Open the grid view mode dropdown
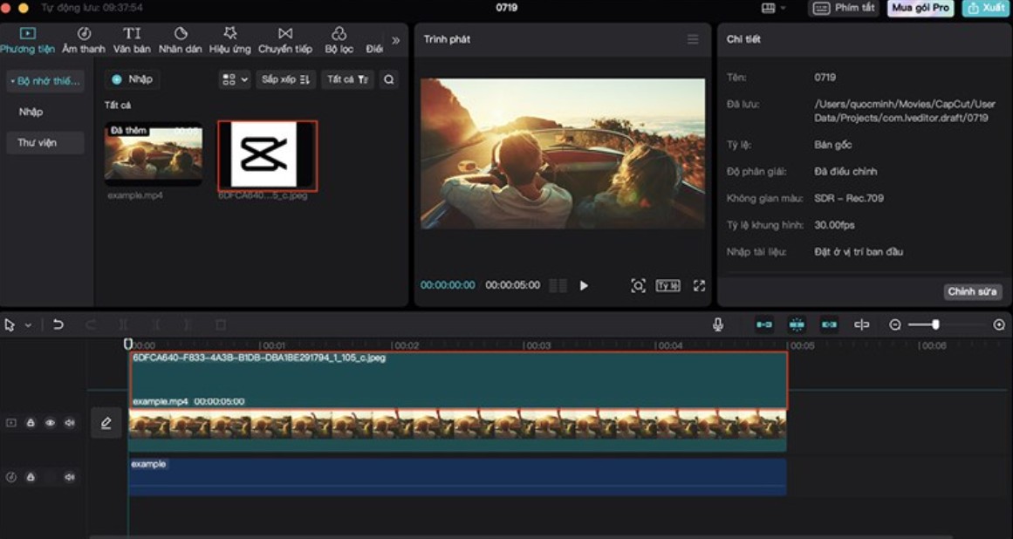This screenshot has width=1013, height=539. (234, 79)
